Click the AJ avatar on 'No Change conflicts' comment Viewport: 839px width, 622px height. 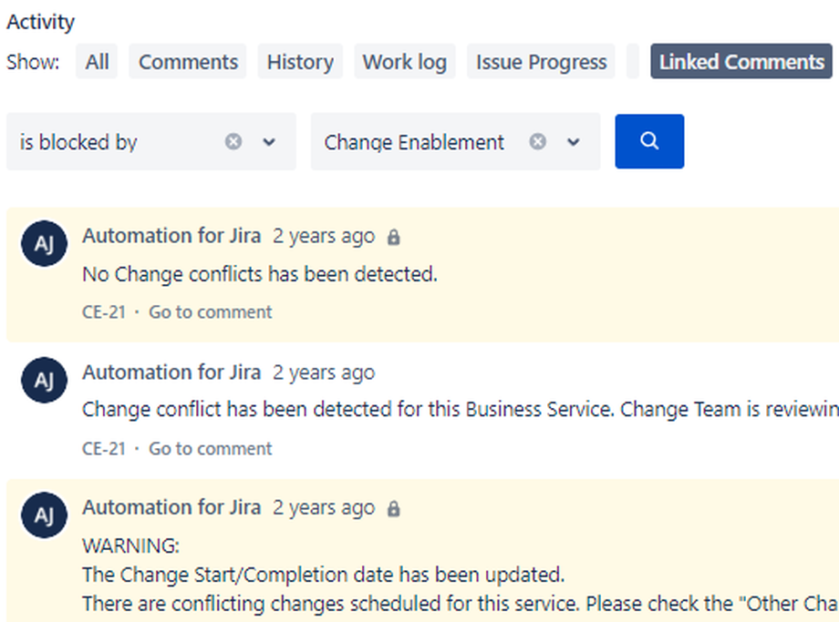point(44,244)
